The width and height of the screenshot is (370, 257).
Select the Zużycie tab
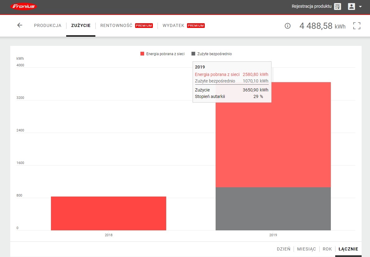81,25
